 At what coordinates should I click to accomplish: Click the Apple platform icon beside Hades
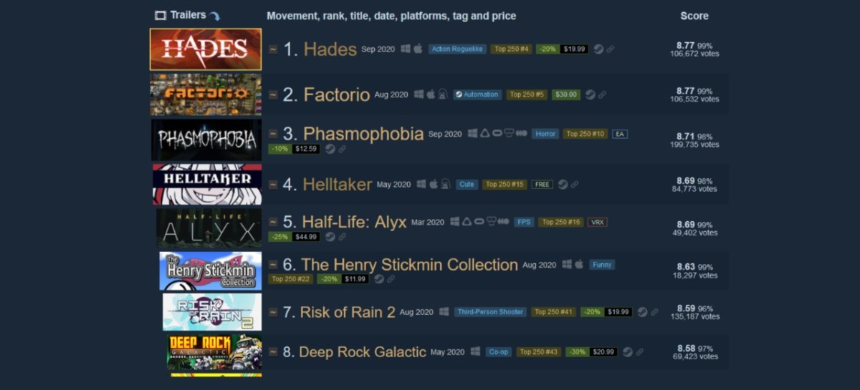pos(419,49)
